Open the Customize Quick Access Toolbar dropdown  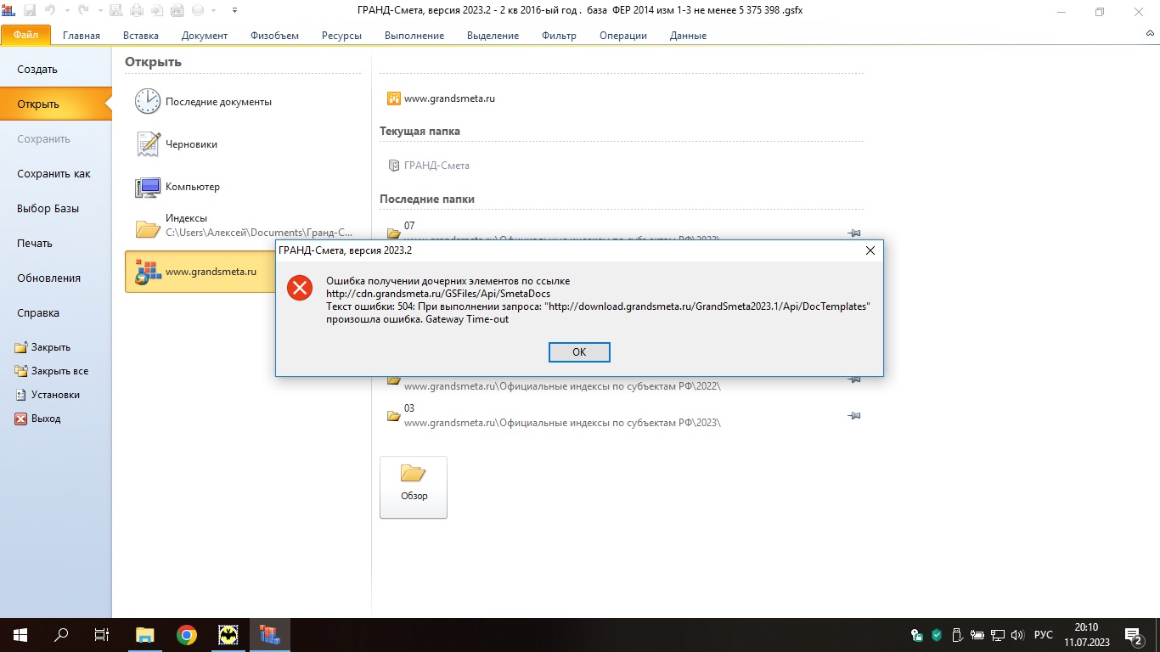click(234, 11)
